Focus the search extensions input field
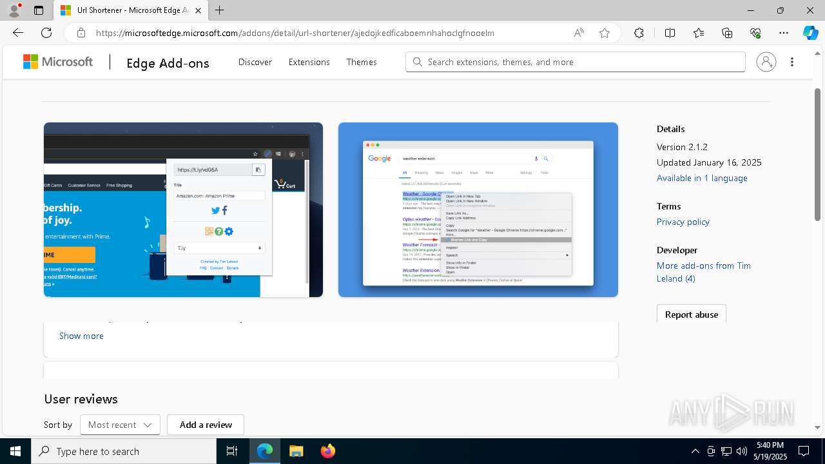 click(576, 62)
